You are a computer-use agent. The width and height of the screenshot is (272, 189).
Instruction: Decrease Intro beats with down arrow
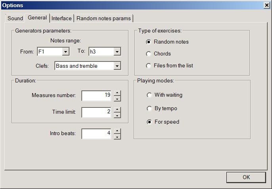(x=117, y=137)
